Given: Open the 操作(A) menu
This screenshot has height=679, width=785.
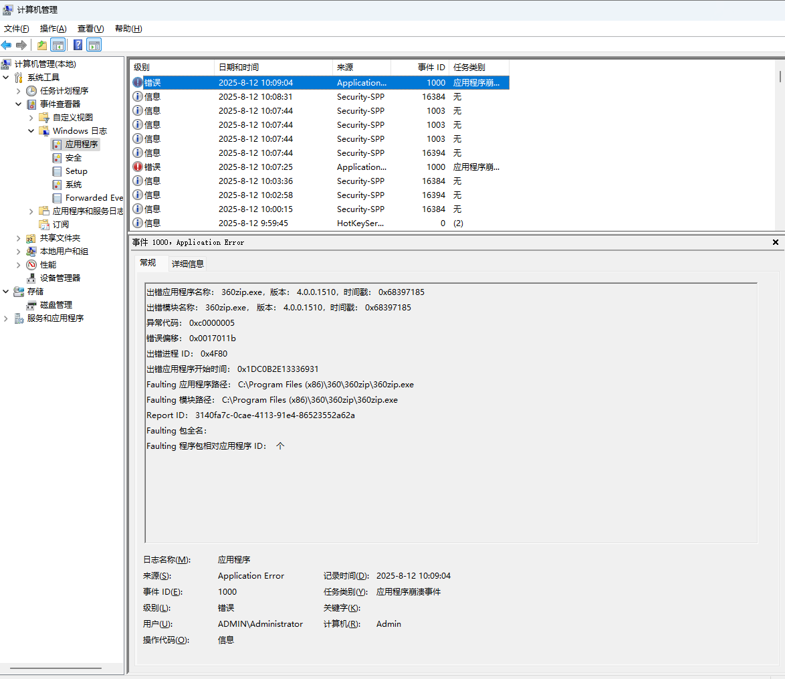Looking at the screenshot, I should click(53, 28).
